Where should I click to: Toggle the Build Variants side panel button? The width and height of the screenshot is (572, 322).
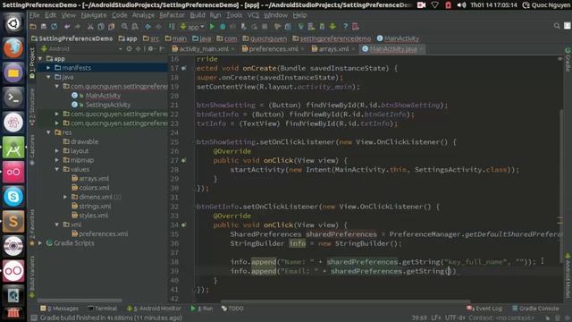(32, 276)
